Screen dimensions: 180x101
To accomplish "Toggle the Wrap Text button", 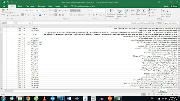I will click(x=75, y=11).
